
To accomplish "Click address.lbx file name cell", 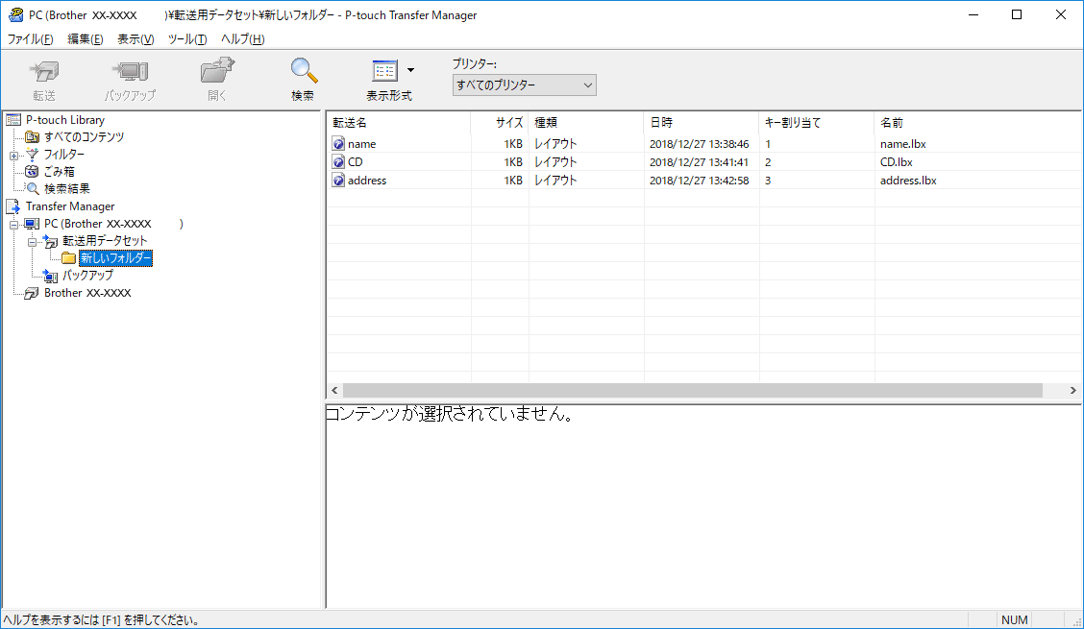I will [x=908, y=181].
